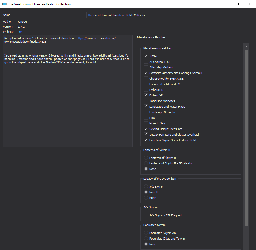Uncheck the 3DNPC patch checkbox
The width and height of the screenshot is (256, 250).
point(146,56)
